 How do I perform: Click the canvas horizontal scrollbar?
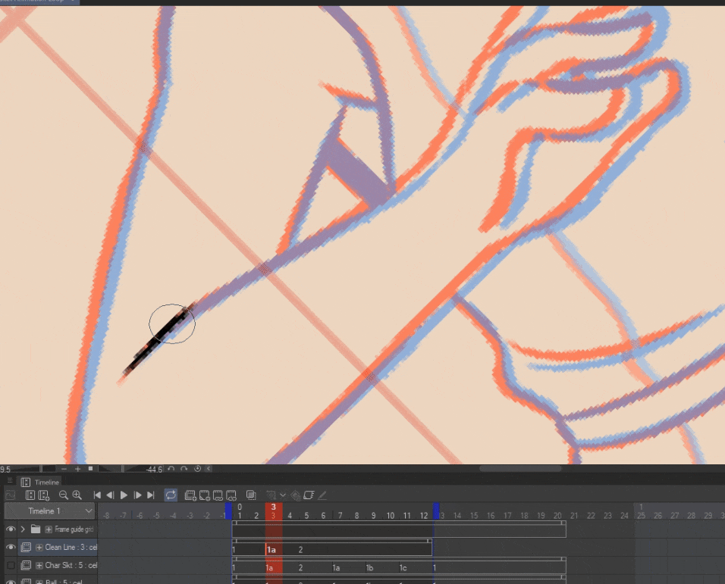(520, 469)
